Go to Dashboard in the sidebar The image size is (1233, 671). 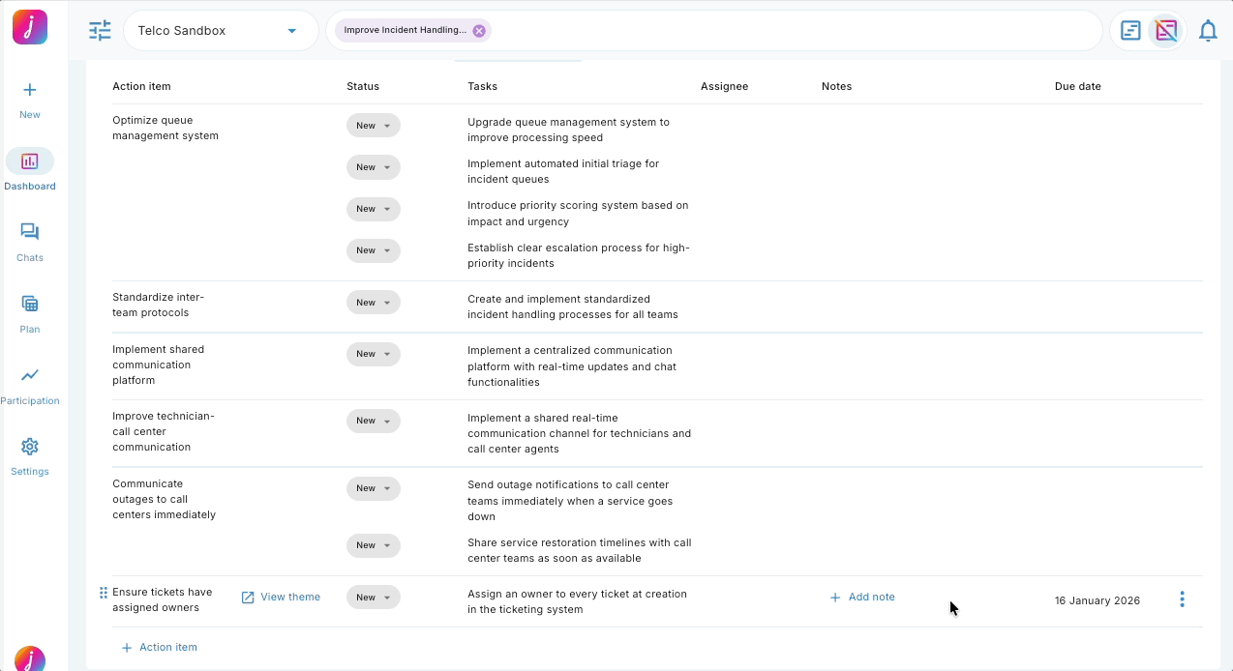30,161
